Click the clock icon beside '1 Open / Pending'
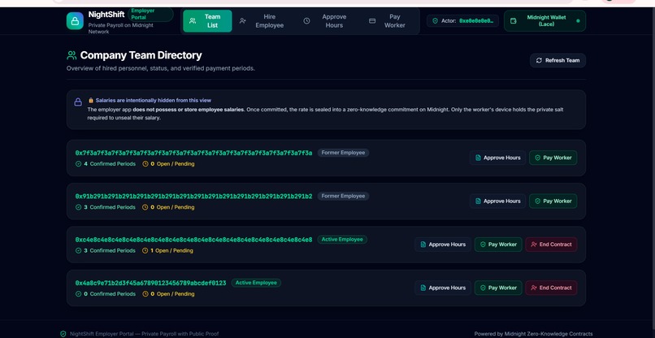Image resolution: width=655 pixels, height=338 pixels. pyautogui.click(x=145, y=251)
